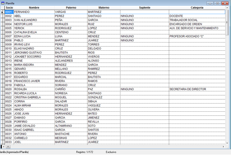Select the MARCIAL paterno cell

(x=71, y=77)
